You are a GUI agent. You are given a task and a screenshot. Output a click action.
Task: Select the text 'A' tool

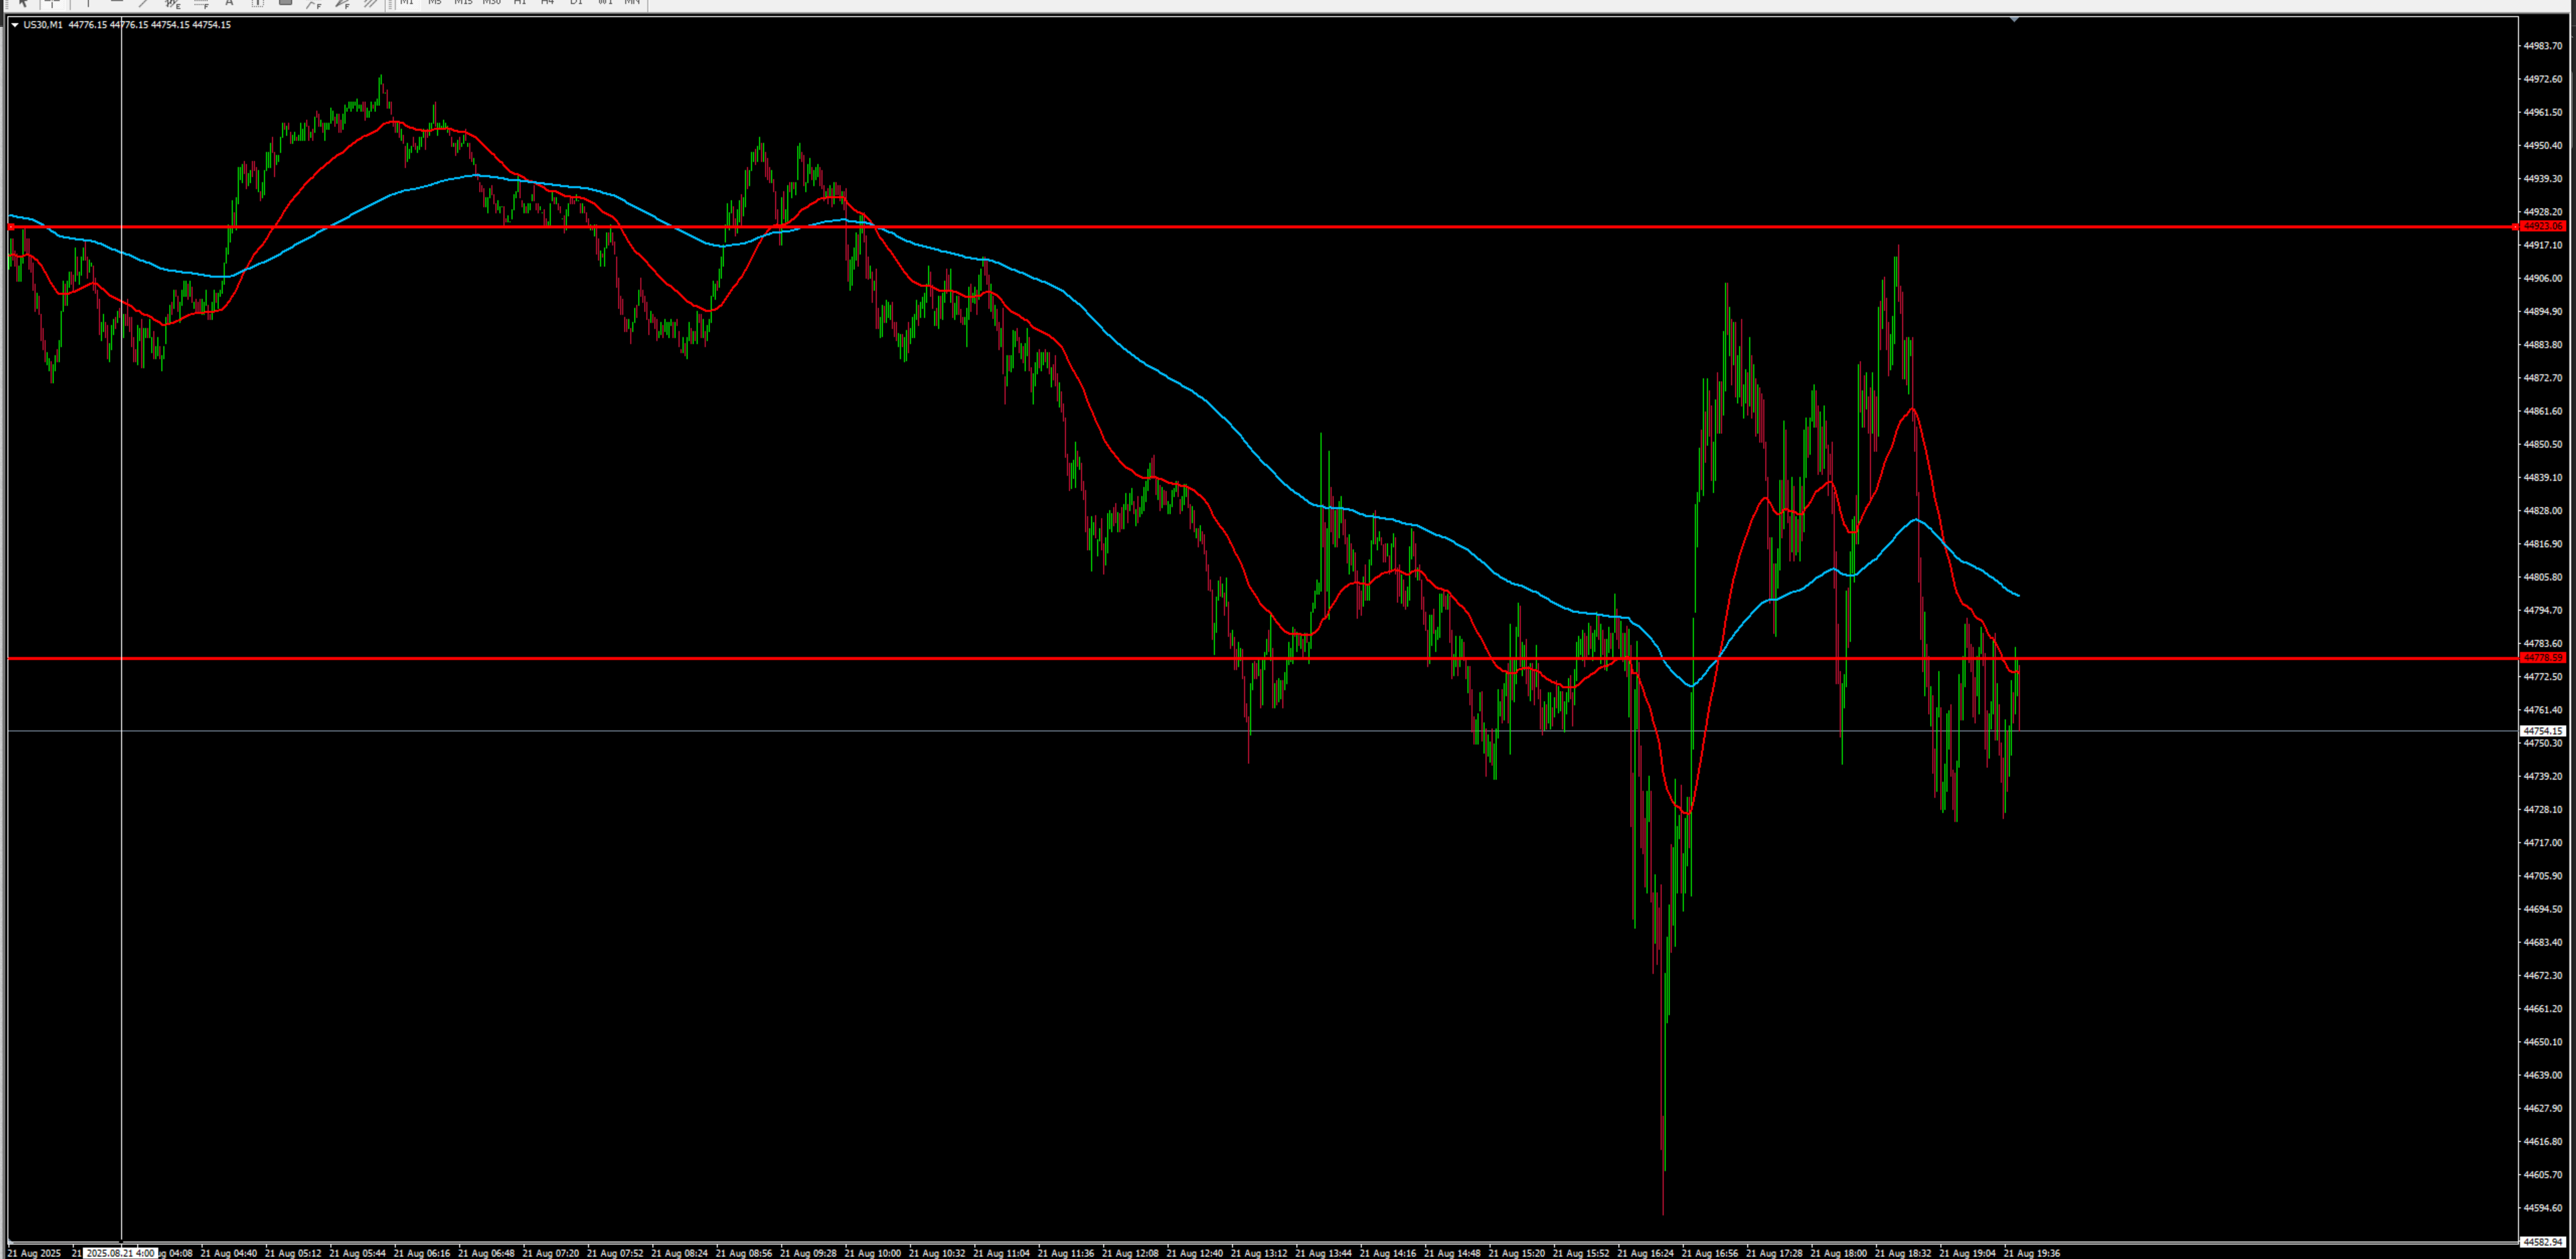(x=229, y=3)
